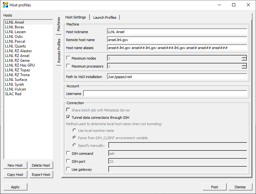This screenshot has height=194, width=256.
Task: Click the Username input field
Action: pyautogui.click(x=165, y=94)
